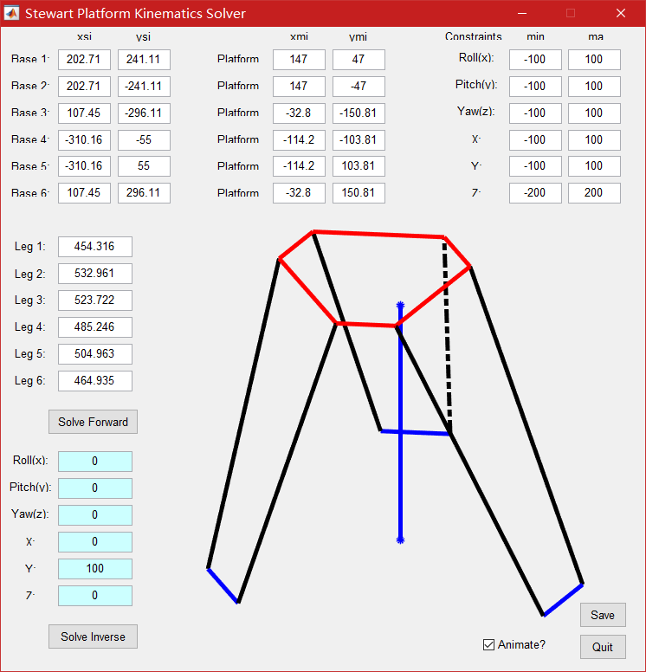Click the Z constraint max field
Screen dimensions: 646x672
point(594,193)
